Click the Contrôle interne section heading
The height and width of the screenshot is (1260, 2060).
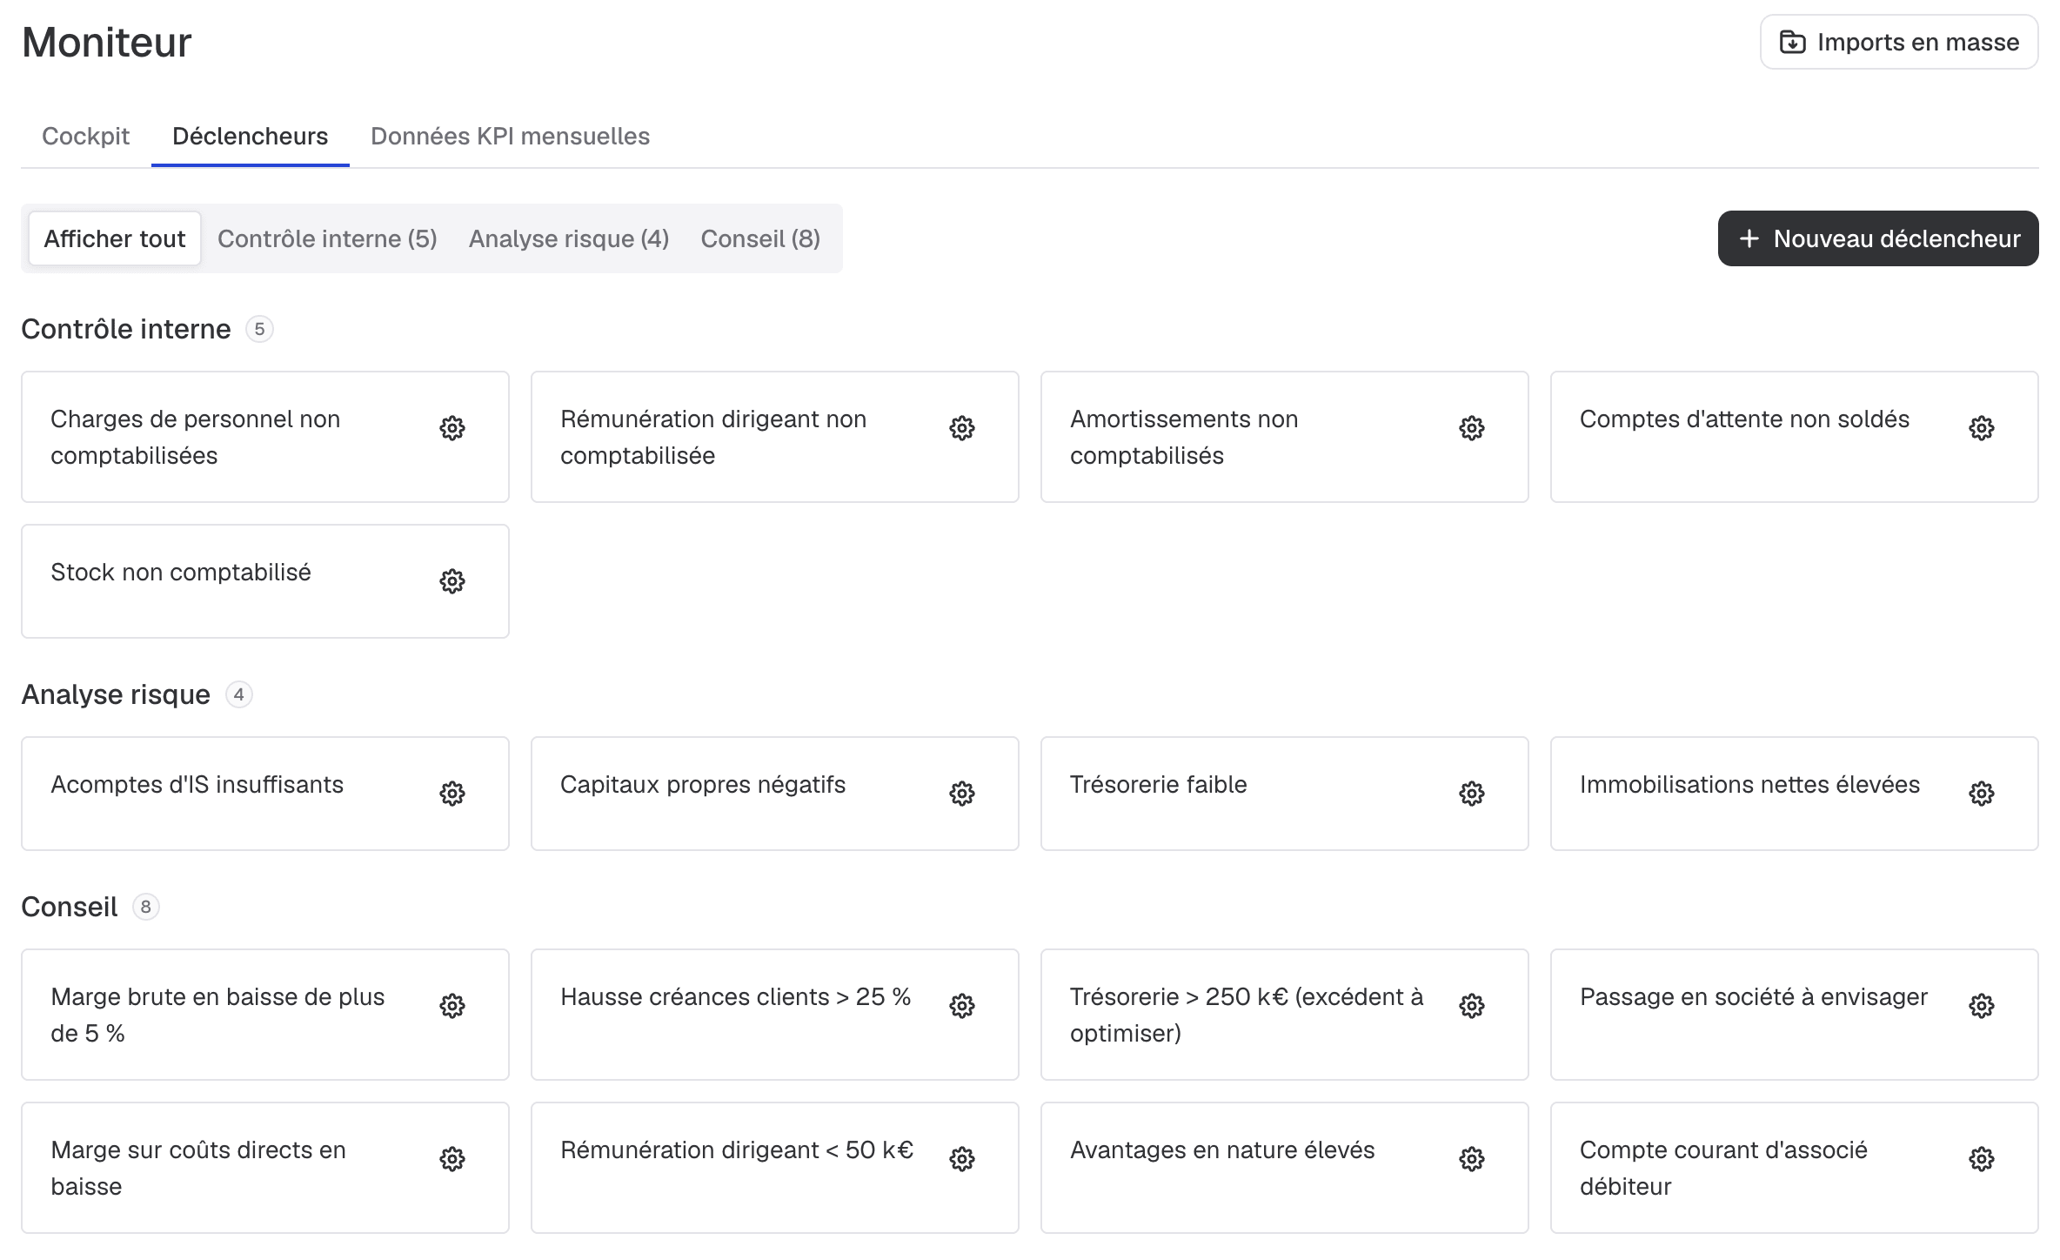click(126, 329)
